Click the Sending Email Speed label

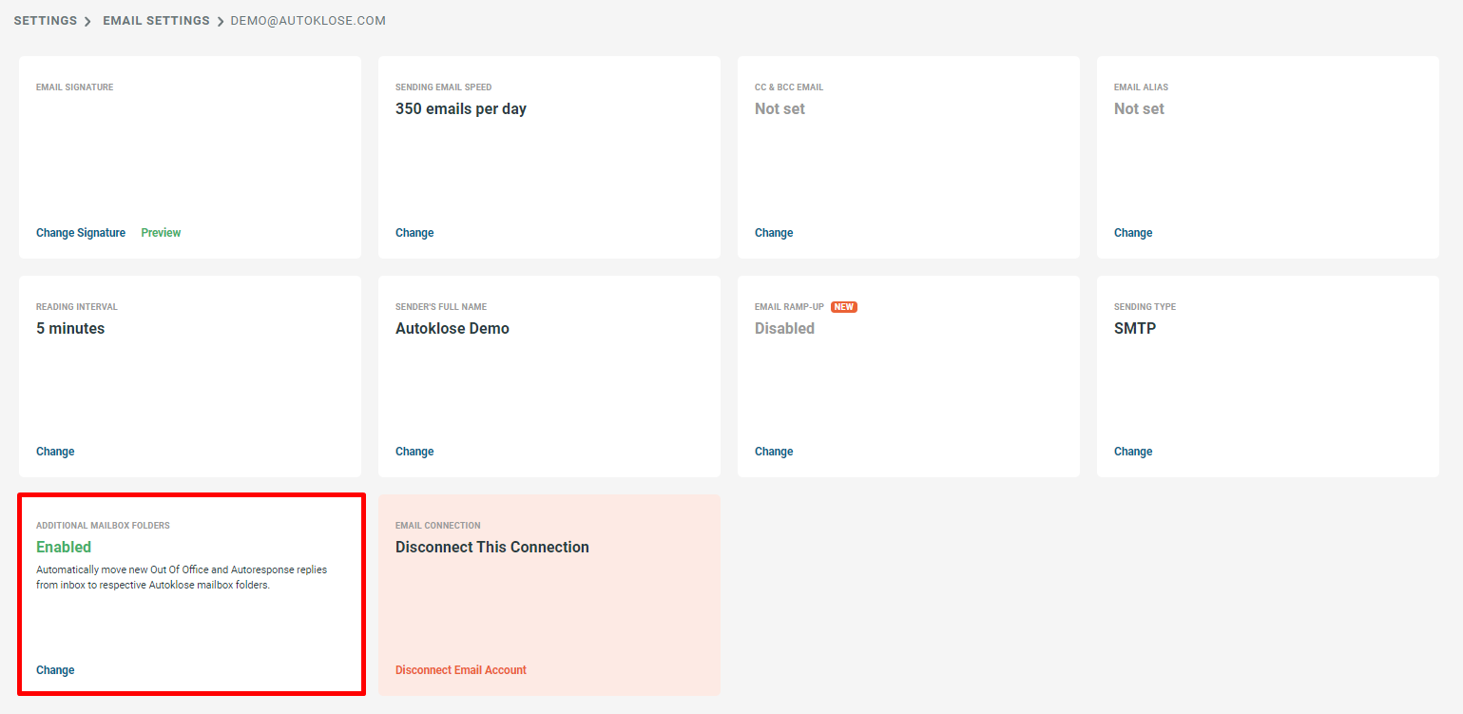[x=444, y=87]
